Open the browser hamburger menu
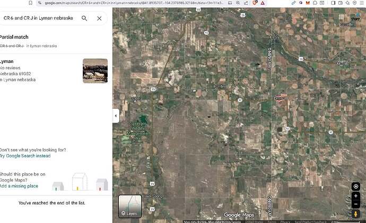 point(361,3)
